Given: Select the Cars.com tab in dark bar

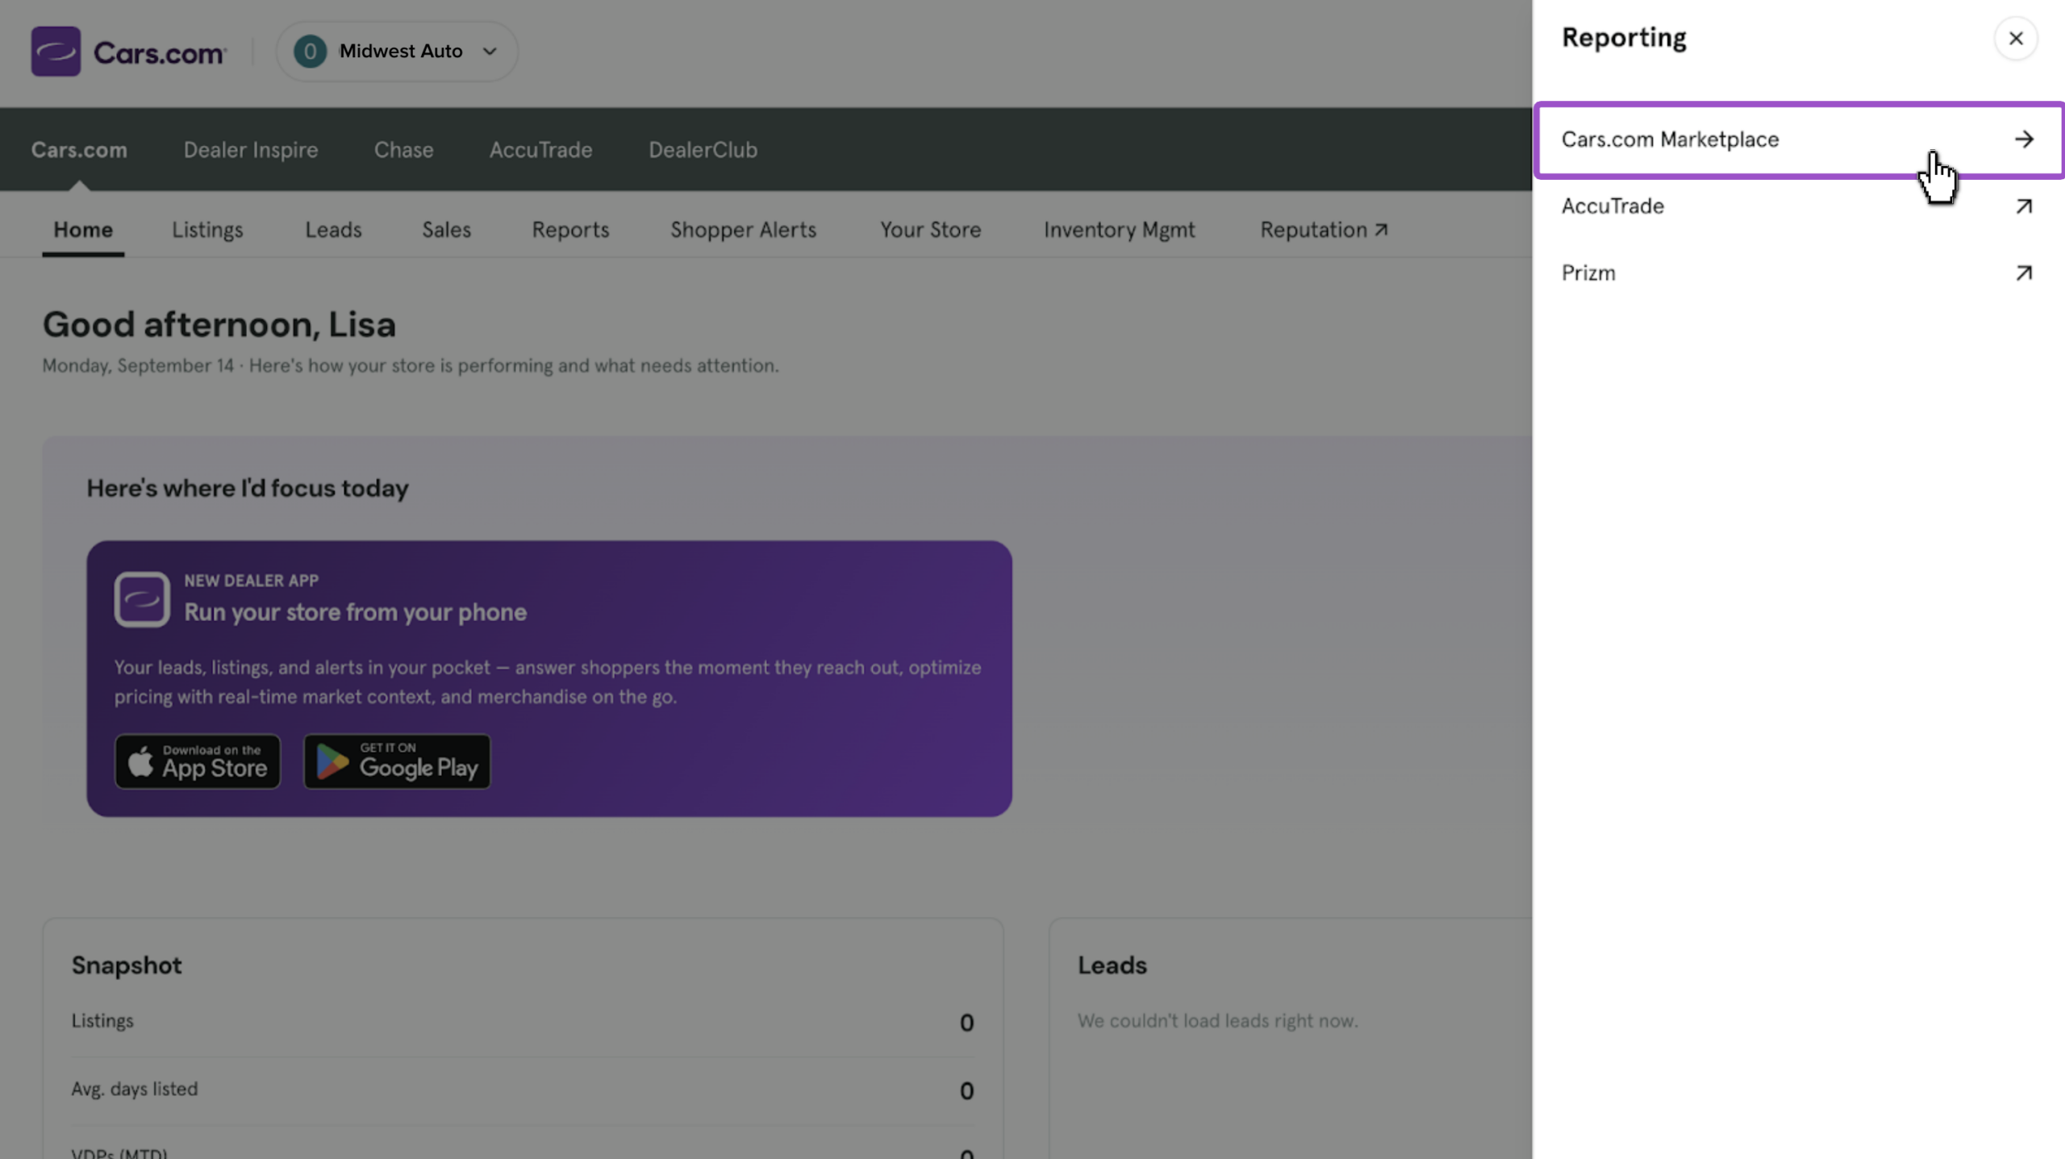Looking at the screenshot, I should coord(79,150).
